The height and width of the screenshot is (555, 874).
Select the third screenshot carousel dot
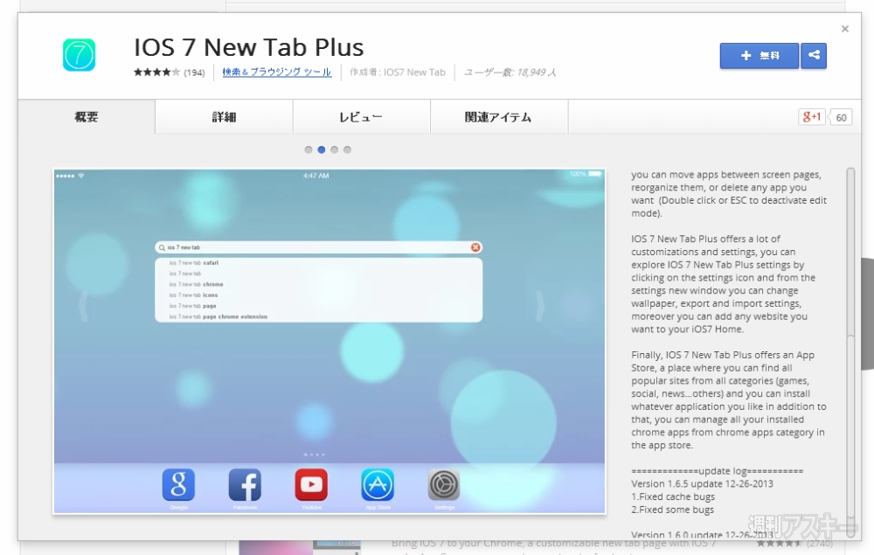pyautogui.click(x=335, y=149)
